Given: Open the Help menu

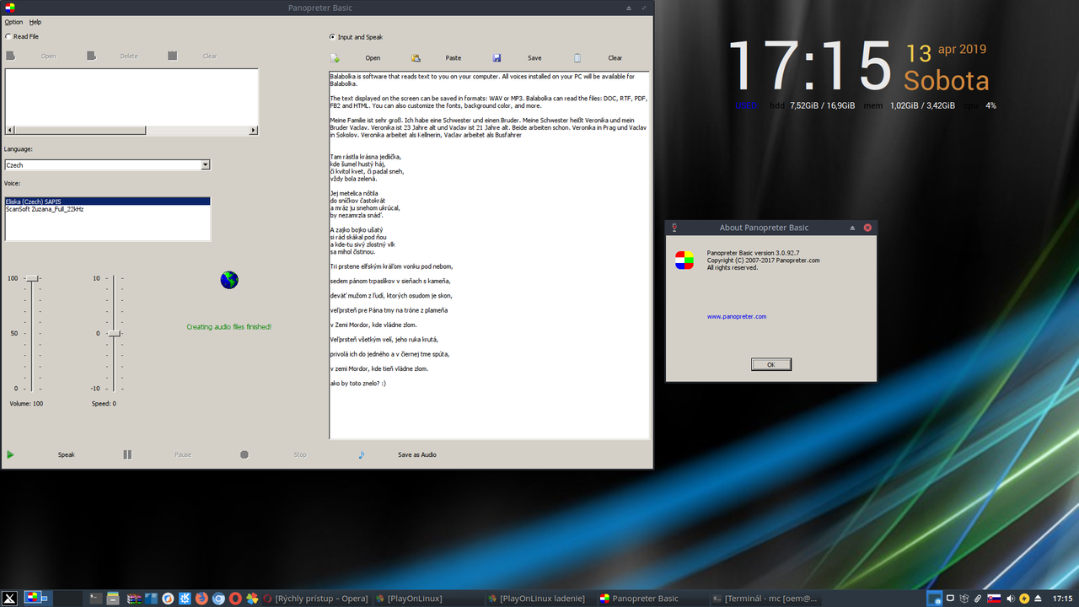Looking at the screenshot, I should click(35, 22).
